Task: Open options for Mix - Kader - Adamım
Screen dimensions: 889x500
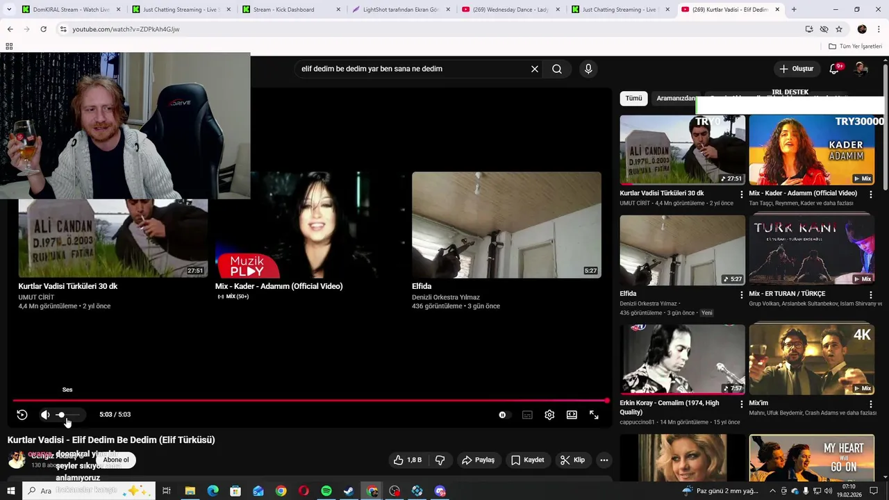Action: click(x=871, y=194)
